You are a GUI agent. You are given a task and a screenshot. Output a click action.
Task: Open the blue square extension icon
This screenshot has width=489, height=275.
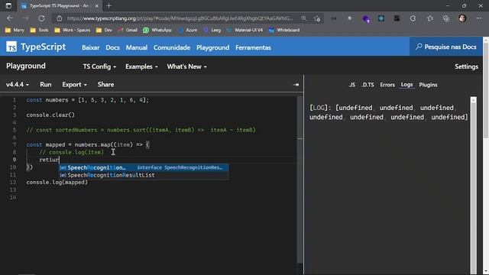pyautogui.click(x=381, y=18)
